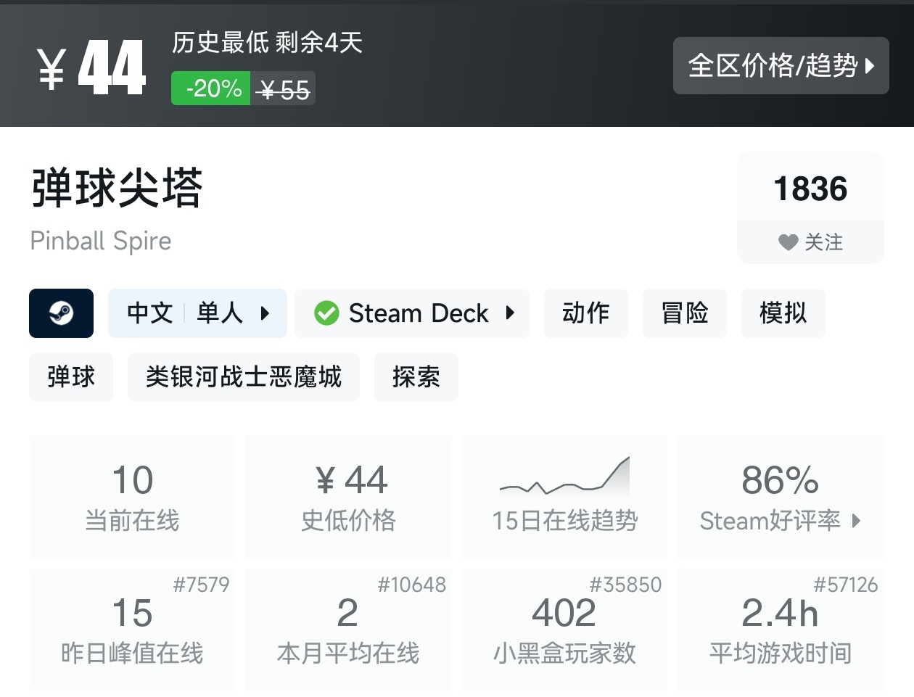This screenshot has height=697, width=914.
Task: Open the Steam好评率 details arrow
Action: point(857,521)
